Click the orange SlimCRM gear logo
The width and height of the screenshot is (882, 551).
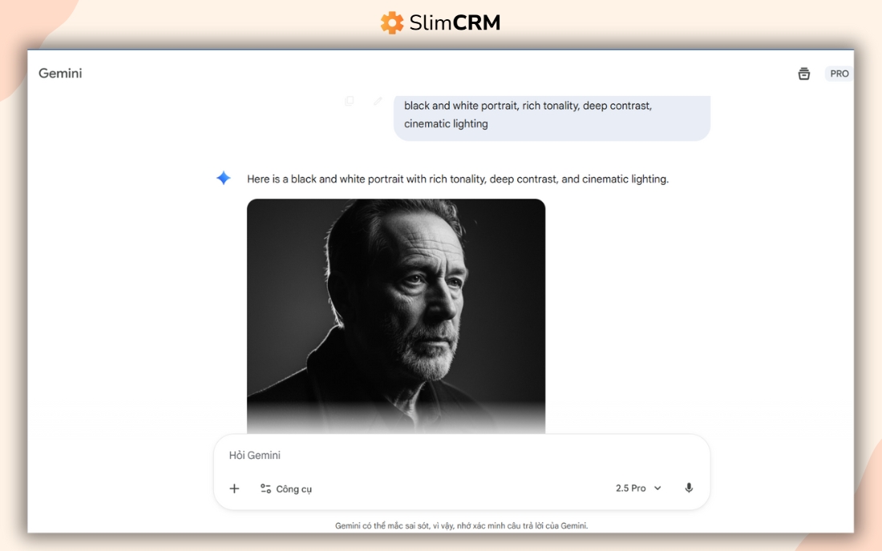(392, 22)
